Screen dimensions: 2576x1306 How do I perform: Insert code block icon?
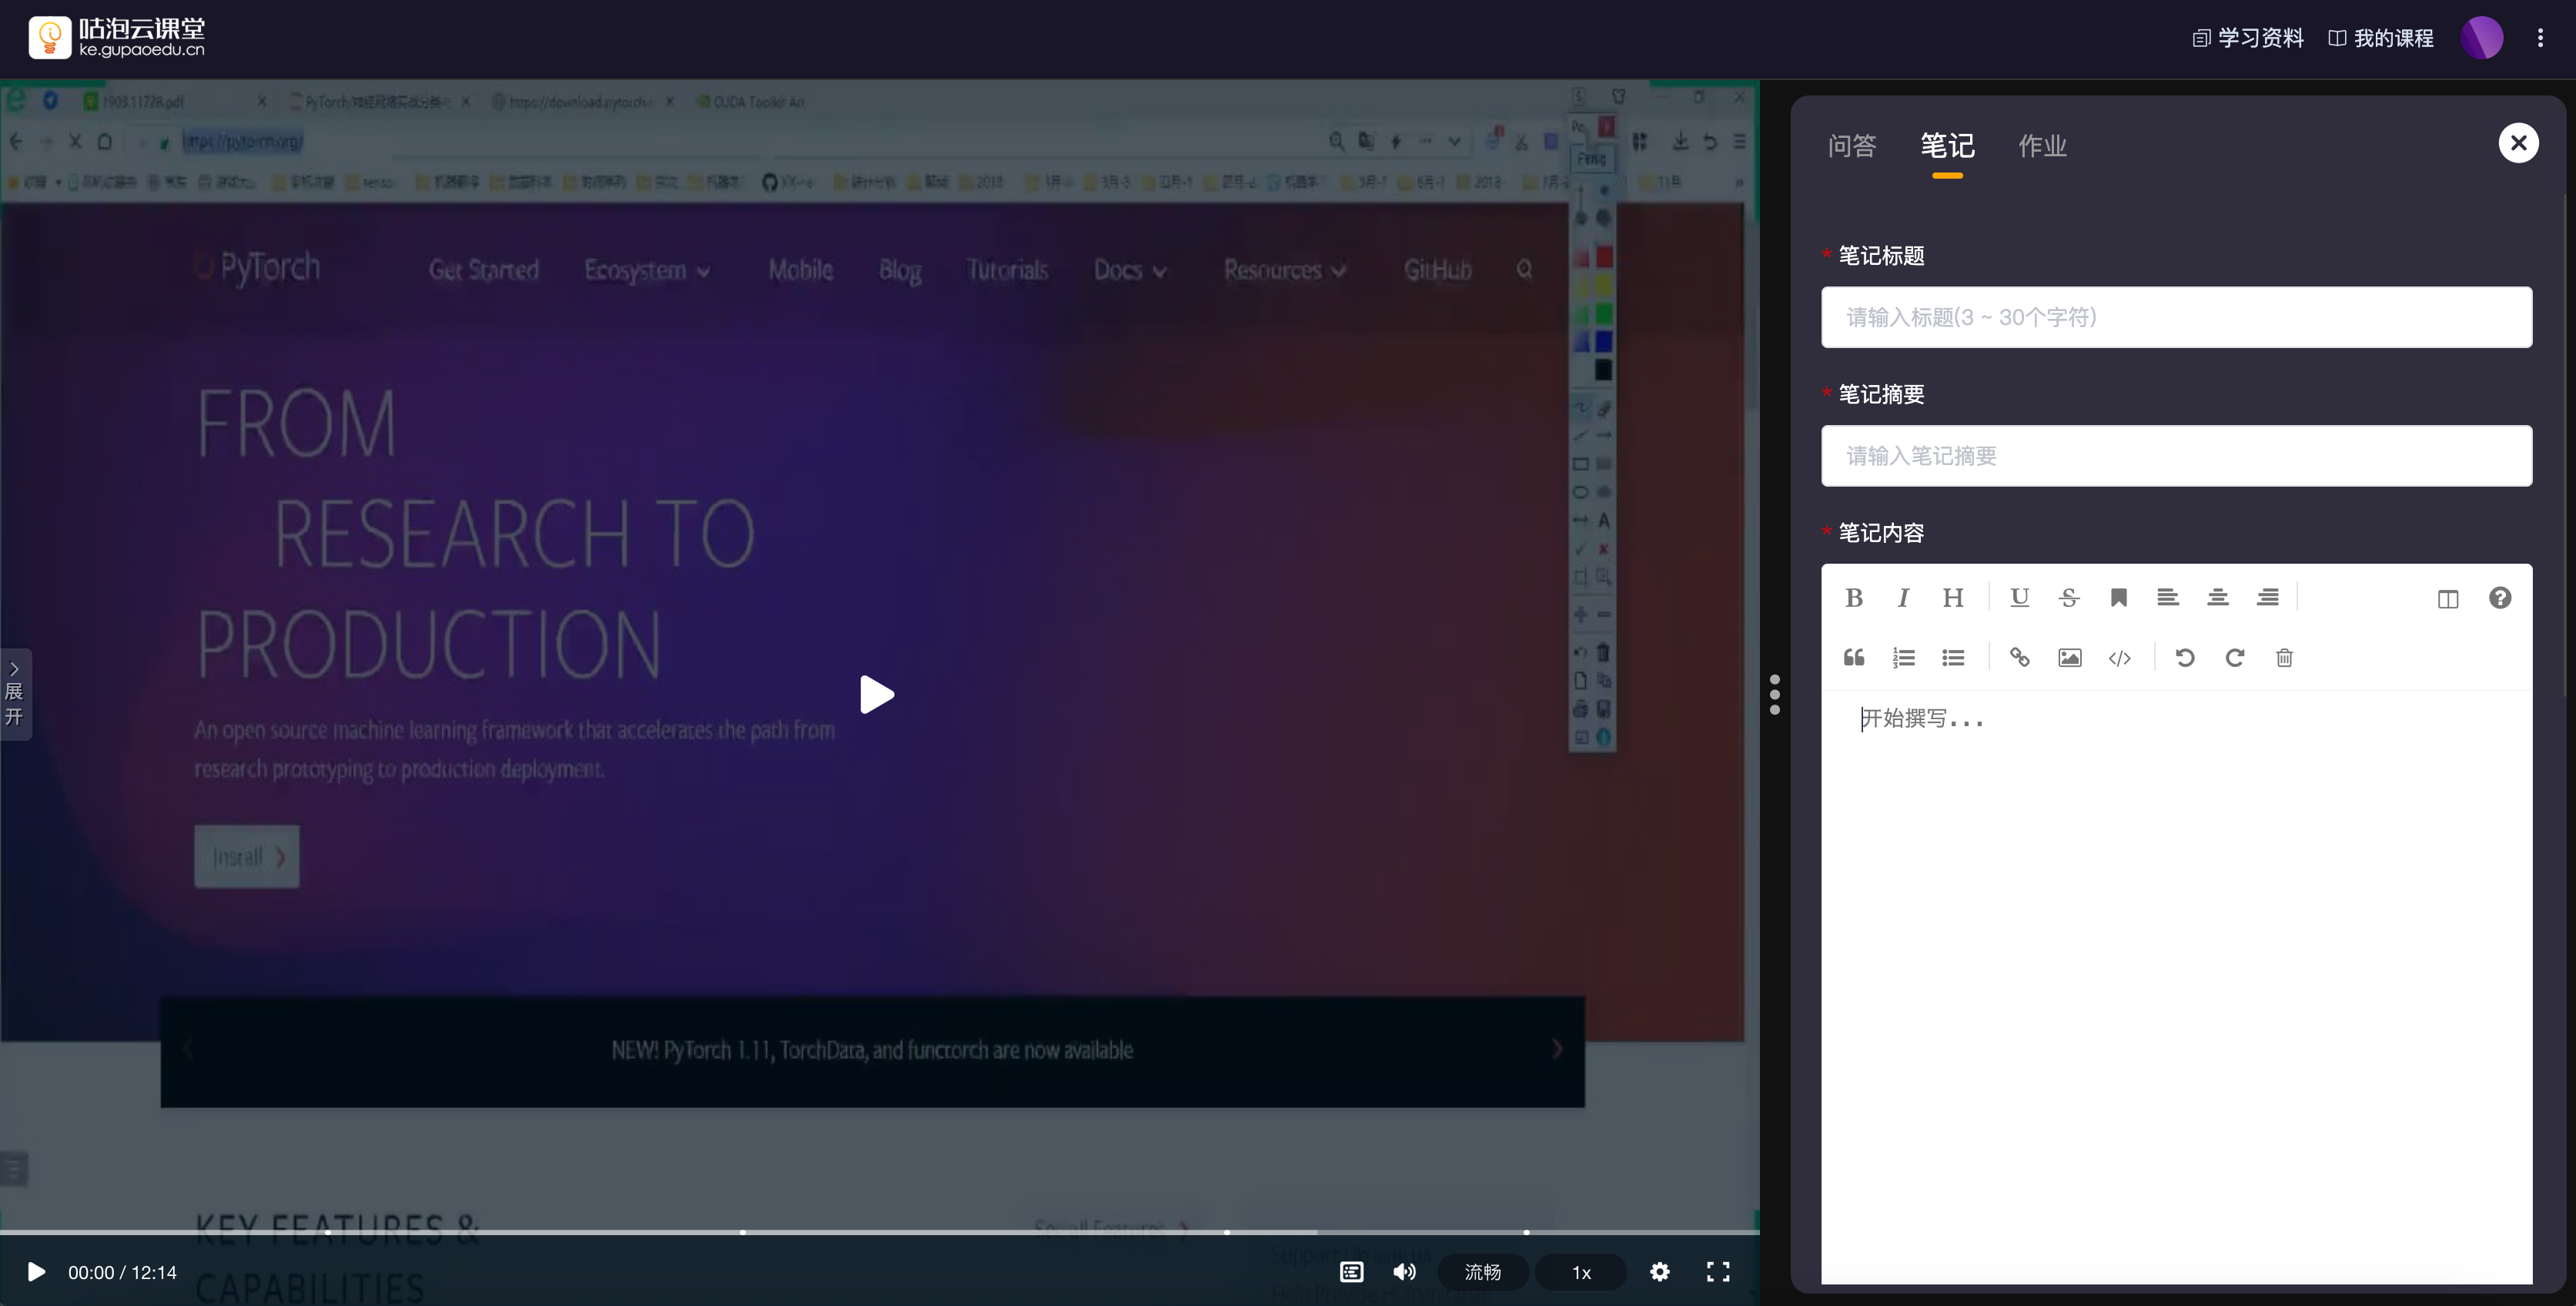[2120, 658]
